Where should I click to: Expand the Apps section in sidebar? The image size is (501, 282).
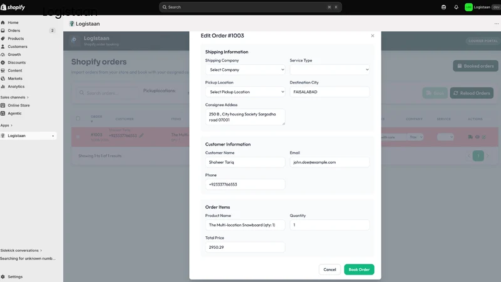pyautogui.click(x=6, y=125)
